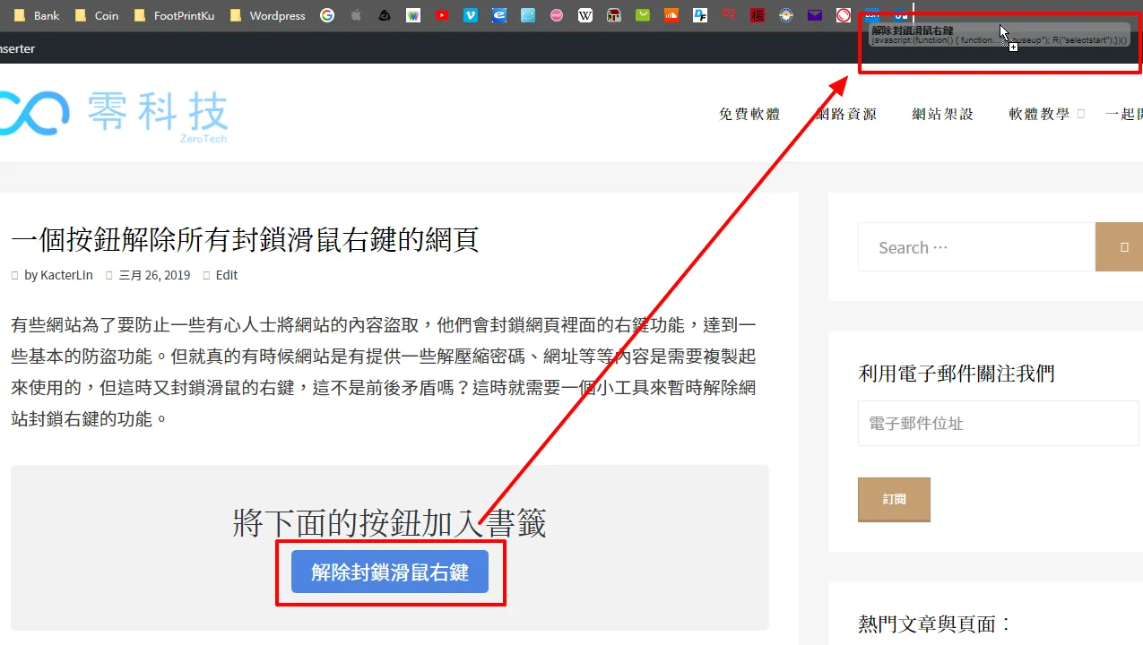This screenshot has height=645, width=1143.
Task: Open the DF bookmark icon
Action: (700, 15)
